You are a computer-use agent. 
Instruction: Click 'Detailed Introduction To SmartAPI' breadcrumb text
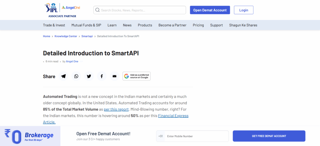[118, 36]
